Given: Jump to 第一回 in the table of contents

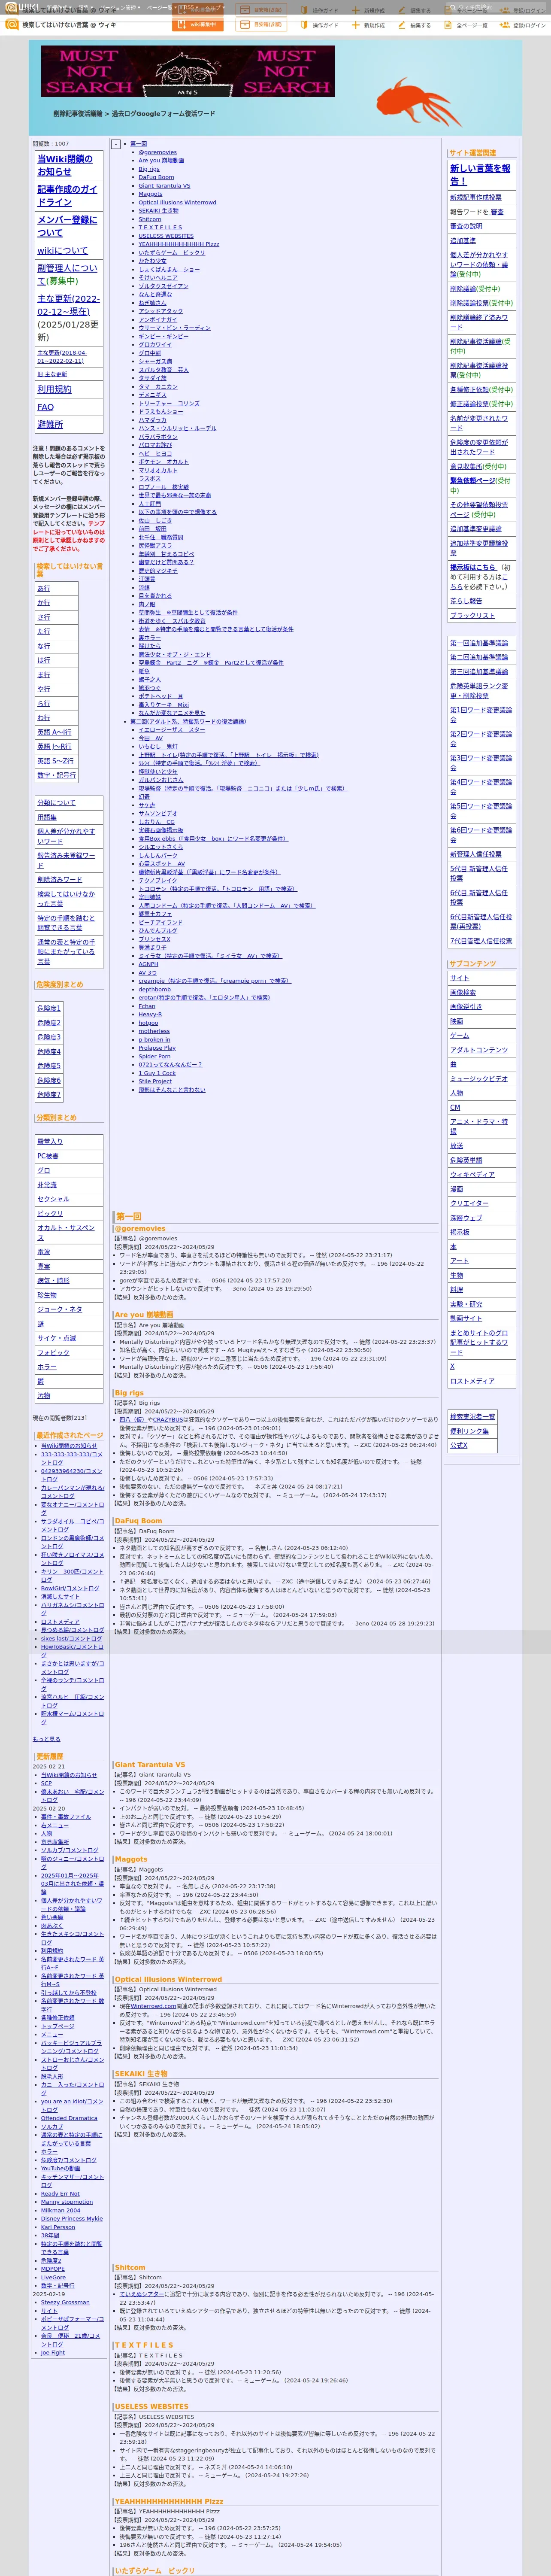Looking at the screenshot, I should point(138,144).
